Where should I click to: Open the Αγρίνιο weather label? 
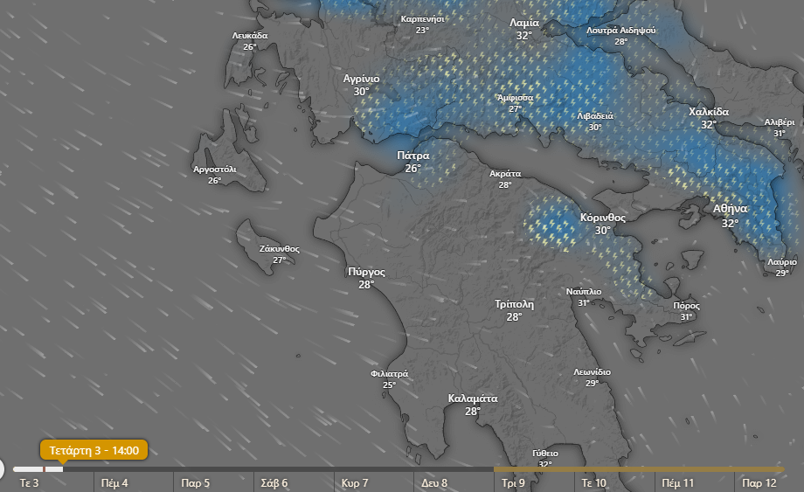click(x=361, y=79)
